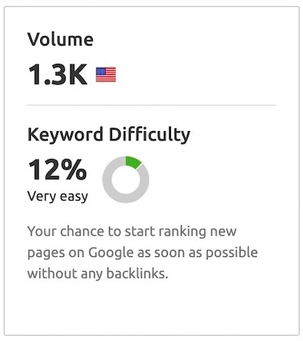Click the center hole of donut chart
This screenshot has width=303, height=341.
pyautogui.click(x=126, y=179)
